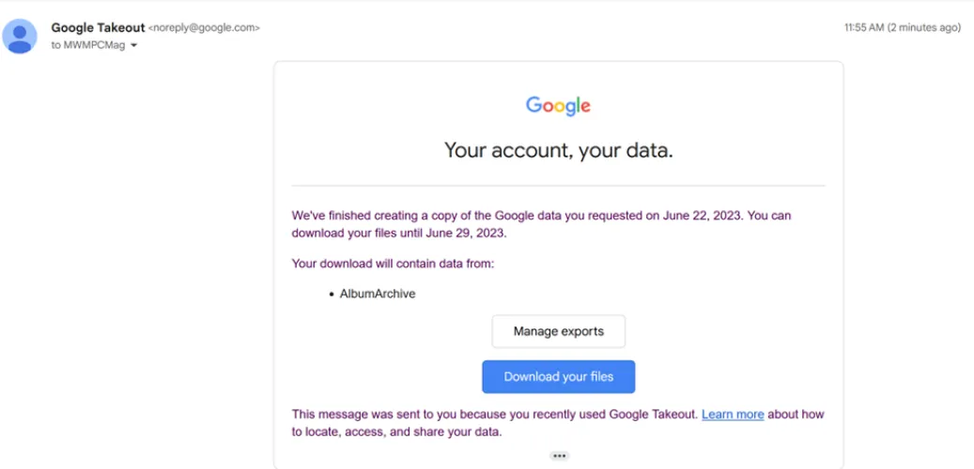Click the horizontal divider under the heading
This screenshot has width=974, height=469.
click(x=558, y=186)
